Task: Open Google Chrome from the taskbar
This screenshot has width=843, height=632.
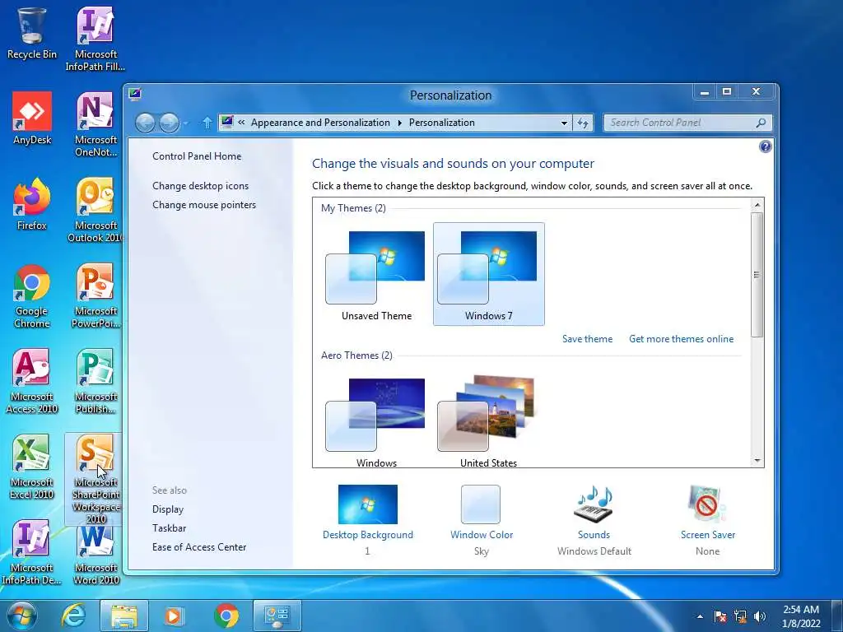Action: click(x=226, y=616)
